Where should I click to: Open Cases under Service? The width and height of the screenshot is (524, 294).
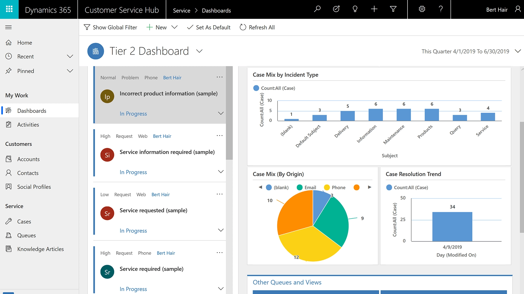pos(24,221)
